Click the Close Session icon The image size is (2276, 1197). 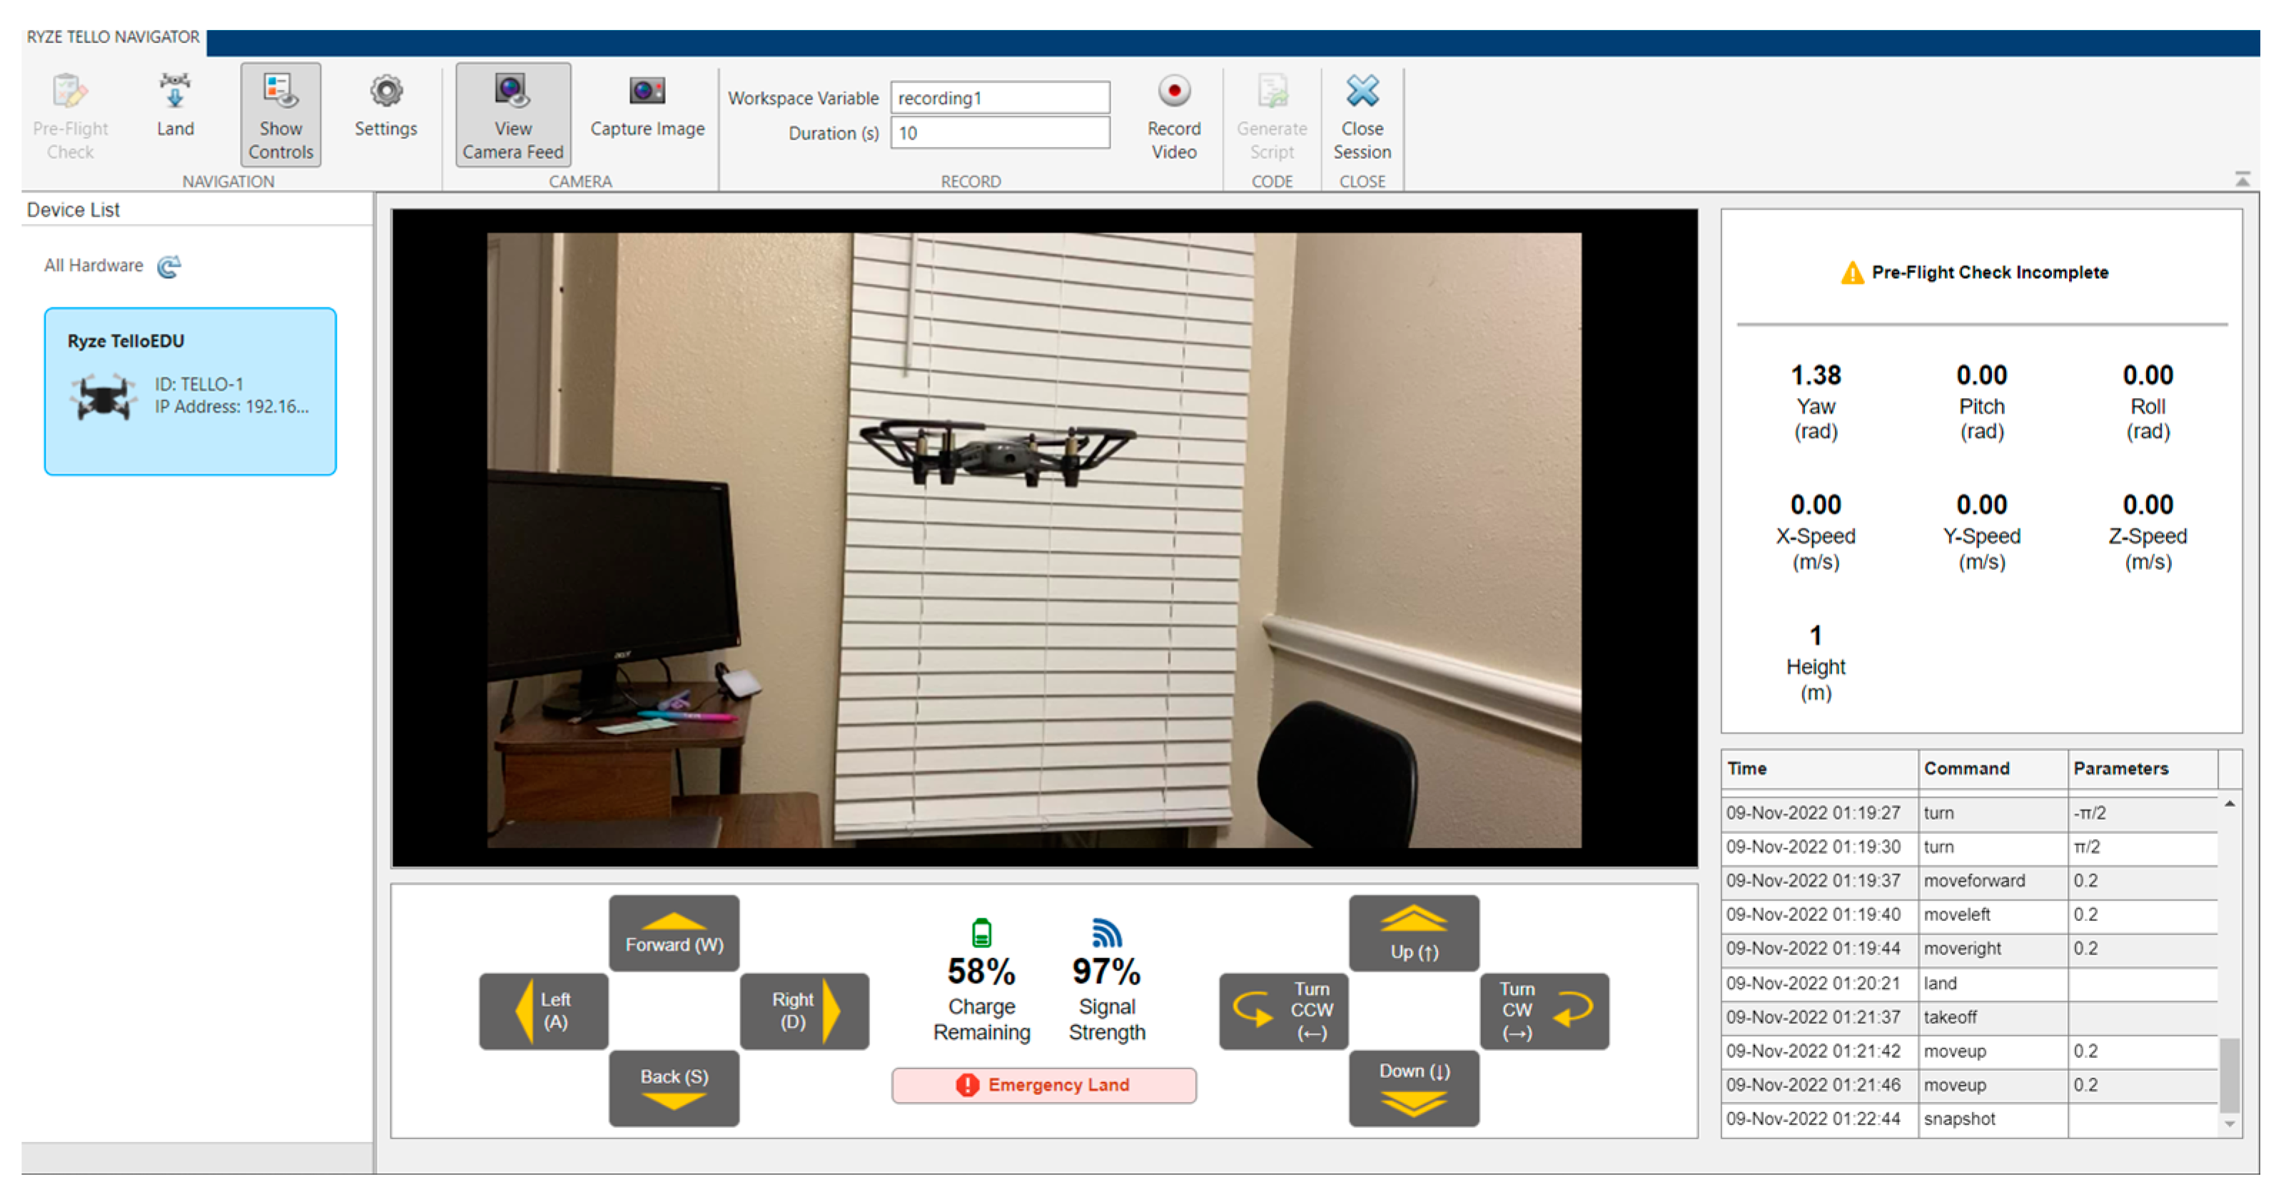pos(1362,92)
